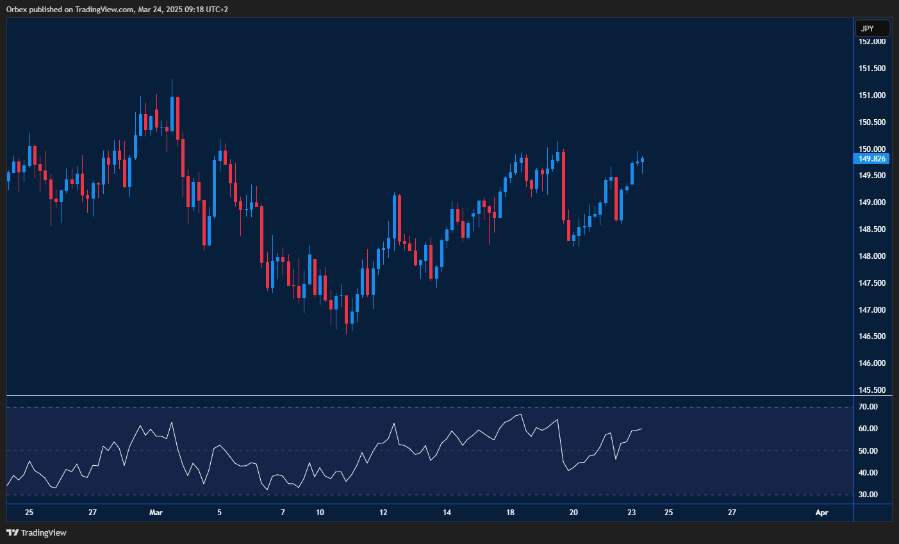899x544 pixels.
Task: Select the Apr label on time axis
Action: point(821,513)
